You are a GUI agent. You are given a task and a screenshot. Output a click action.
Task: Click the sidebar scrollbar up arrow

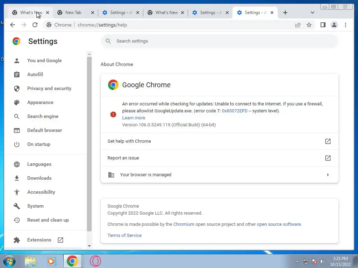pyautogui.click(x=89, y=54)
